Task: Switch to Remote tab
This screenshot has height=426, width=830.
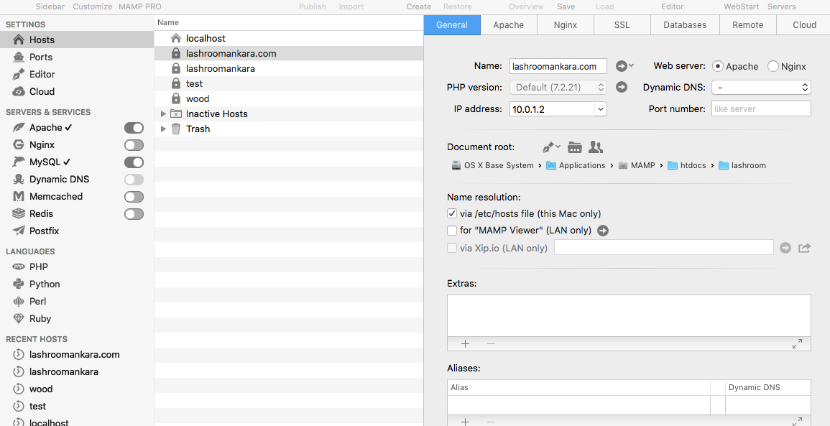Action: pyautogui.click(x=748, y=25)
